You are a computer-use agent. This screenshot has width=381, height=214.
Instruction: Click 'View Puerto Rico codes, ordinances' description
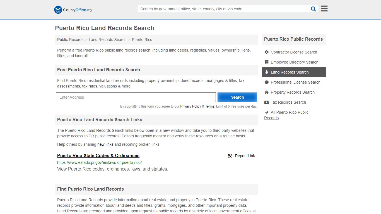[113, 169]
